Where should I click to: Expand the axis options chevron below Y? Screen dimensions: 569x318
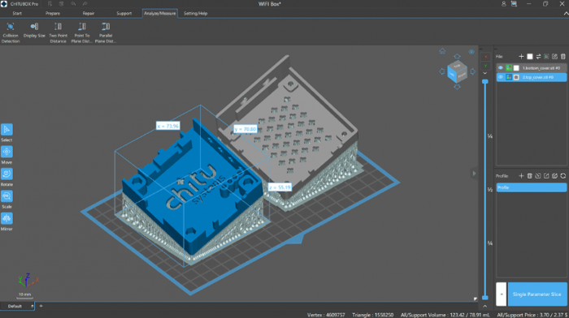point(485,73)
